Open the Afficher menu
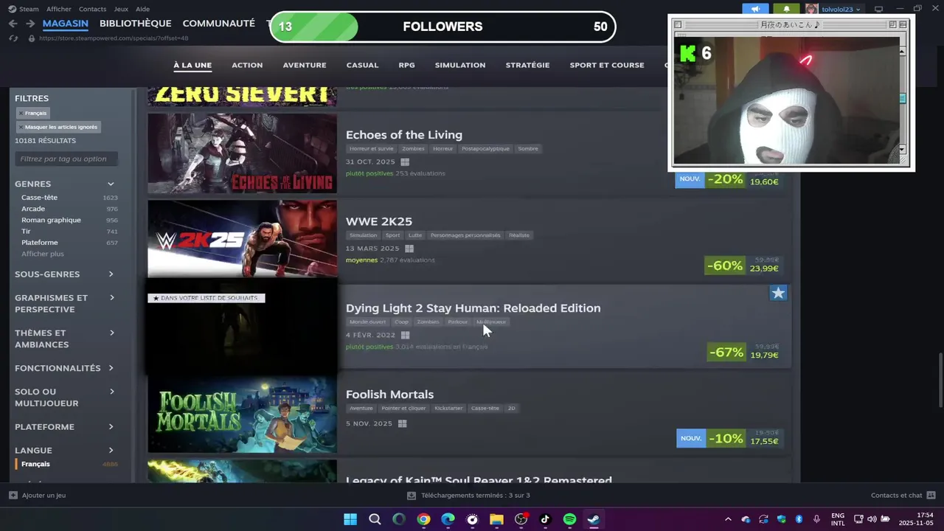Viewport: 944px width, 531px height. click(x=59, y=9)
